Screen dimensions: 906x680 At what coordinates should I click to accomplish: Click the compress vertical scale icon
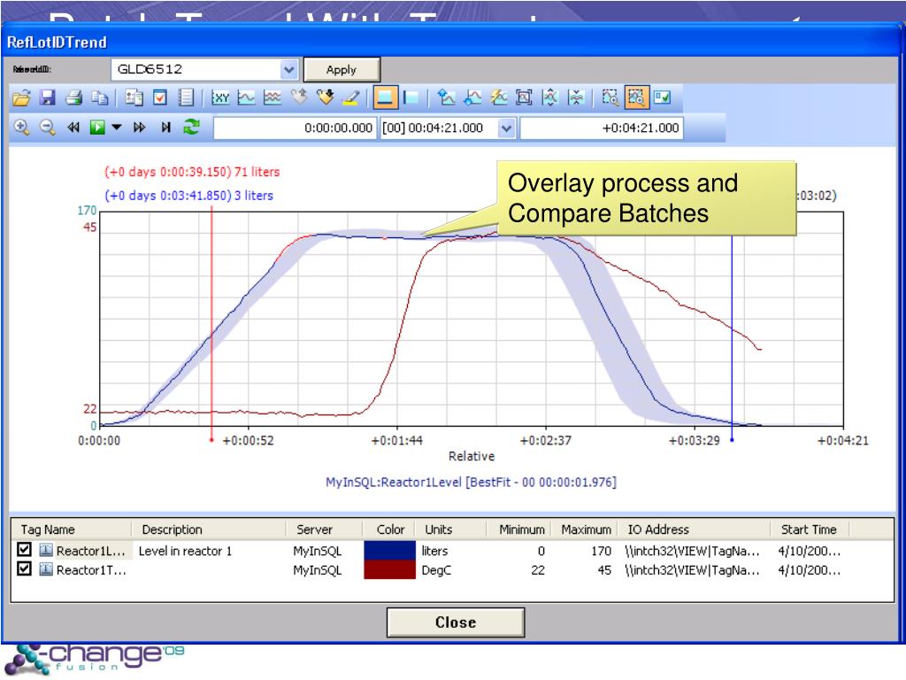(576, 97)
